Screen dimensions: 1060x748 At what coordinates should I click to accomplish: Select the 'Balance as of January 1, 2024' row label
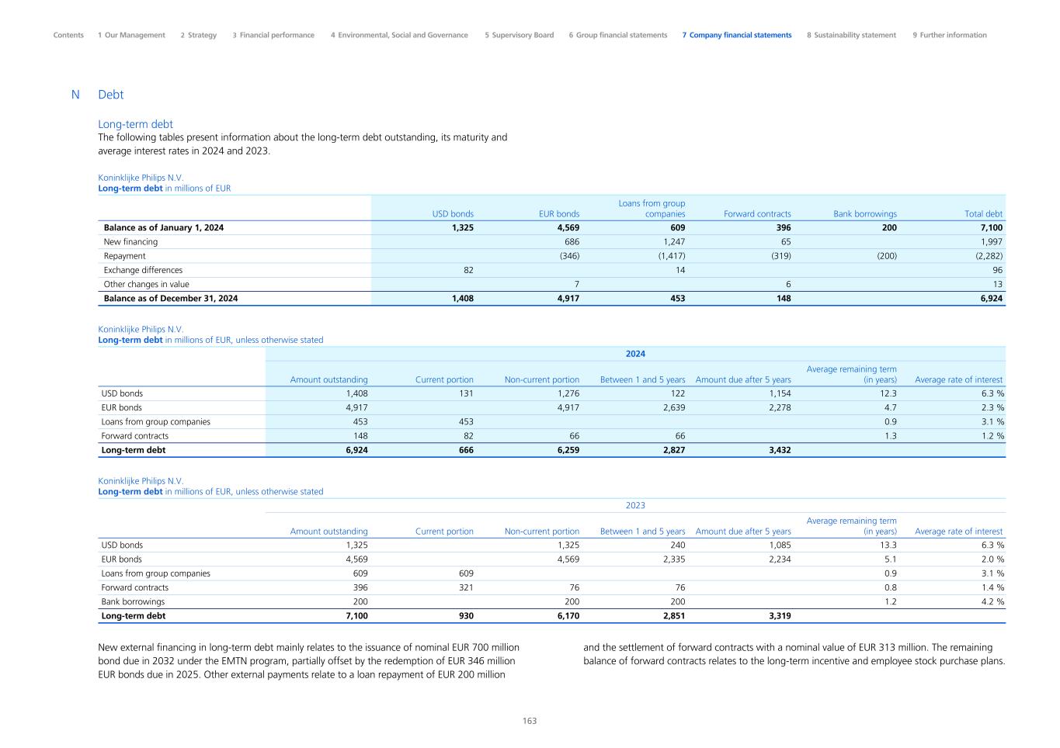(x=164, y=228)
